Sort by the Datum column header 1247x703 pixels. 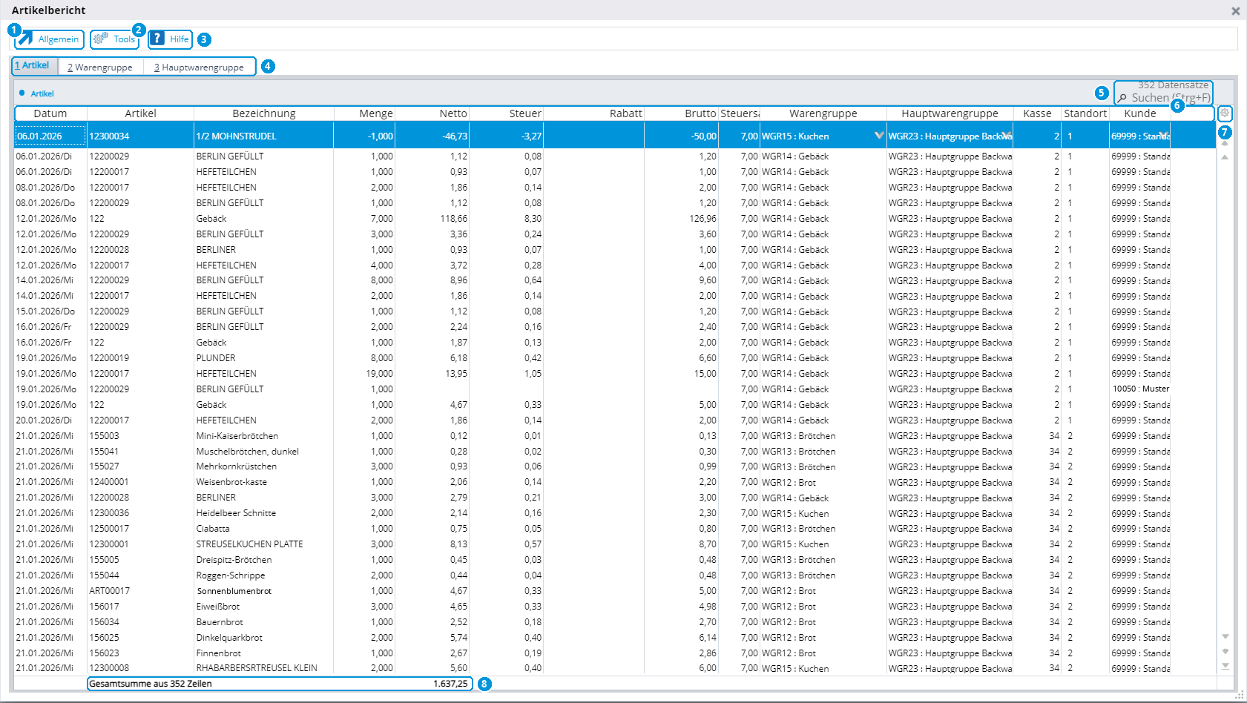[x=50, y=113]
